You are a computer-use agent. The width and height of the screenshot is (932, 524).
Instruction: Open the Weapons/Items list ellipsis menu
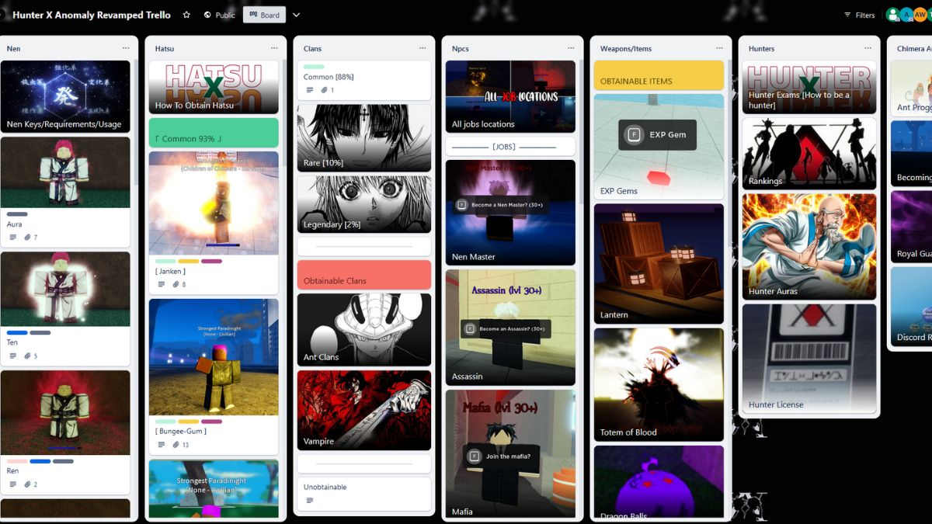tap(718, 48)
